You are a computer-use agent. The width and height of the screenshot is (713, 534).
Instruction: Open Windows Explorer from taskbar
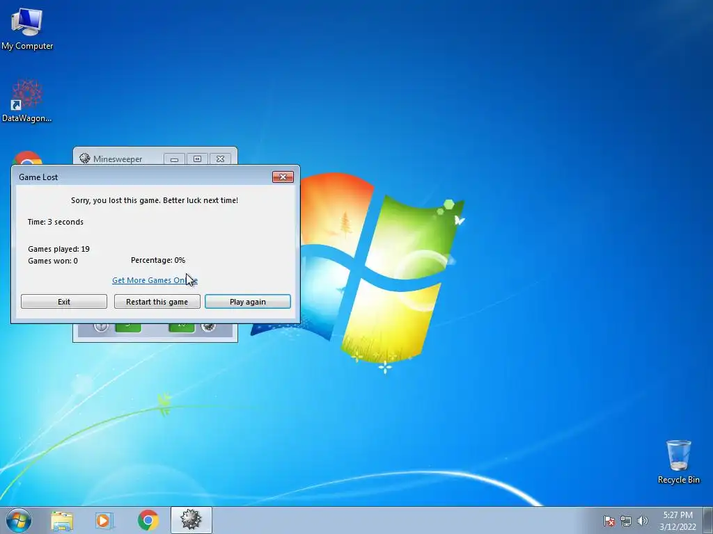62,520
